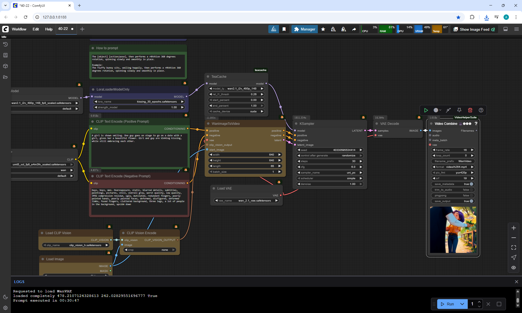Click the Manager button
522x313 pixels.
tap(304, 29)
